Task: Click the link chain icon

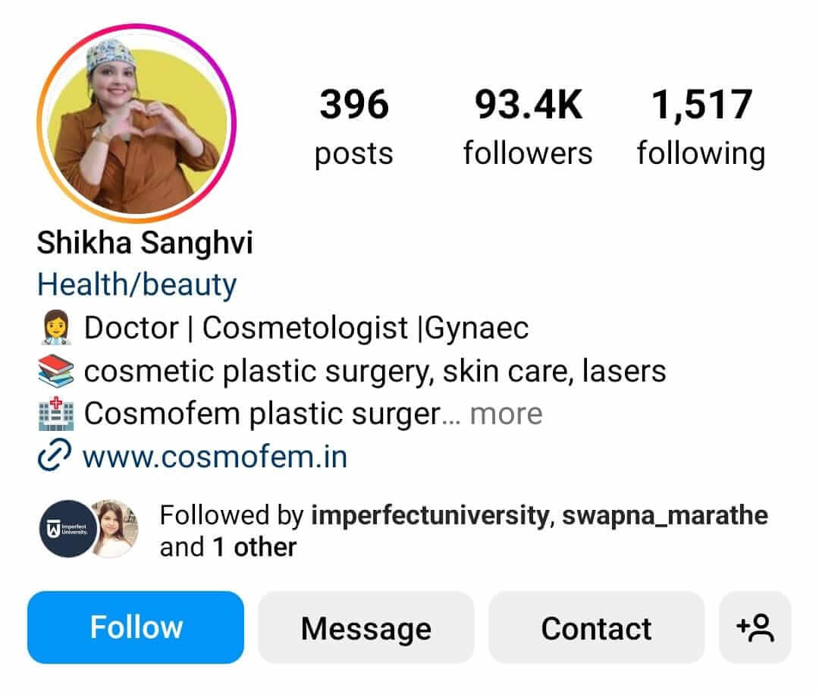Action: click(55, 455)
